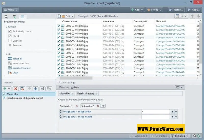Image resolution: width=204 pixels, height=140 pixels.
Task: Expand the Profile dropdown
Action: click(154, 10)
